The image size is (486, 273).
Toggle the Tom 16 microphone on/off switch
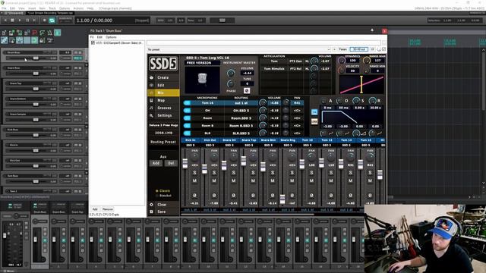pos(187,103)
